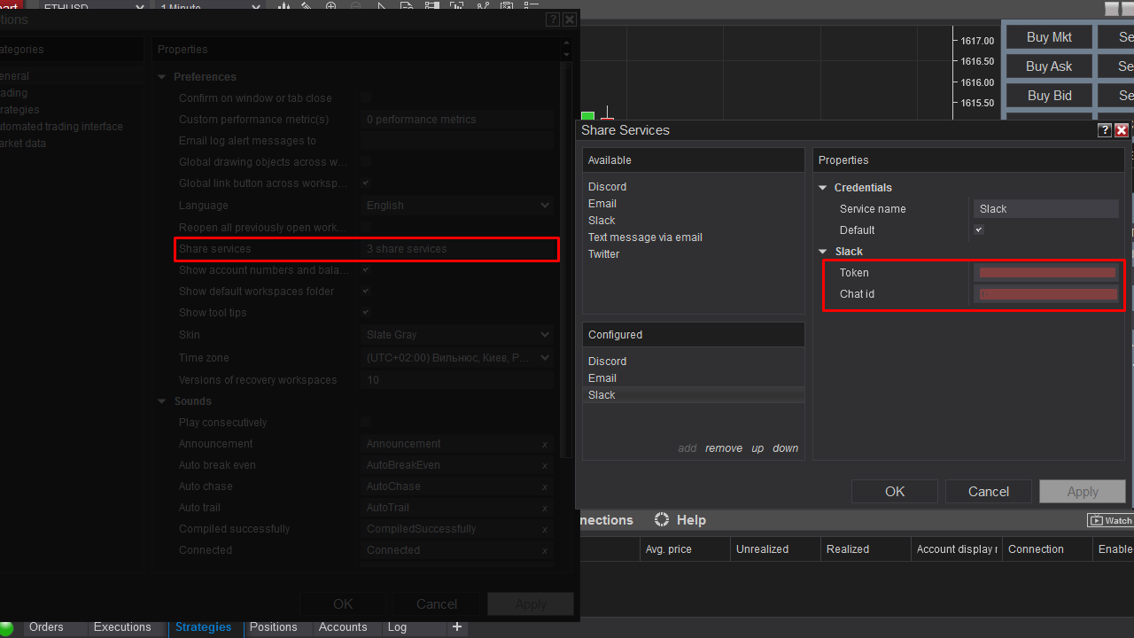
Task: Open the Skin dropdown showing Slate Gray
Action: click(x=457, y=335)
